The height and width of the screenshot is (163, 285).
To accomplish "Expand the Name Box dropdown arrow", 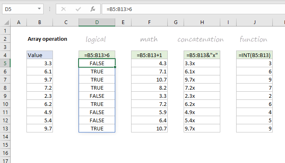I will tap(39, 8).
